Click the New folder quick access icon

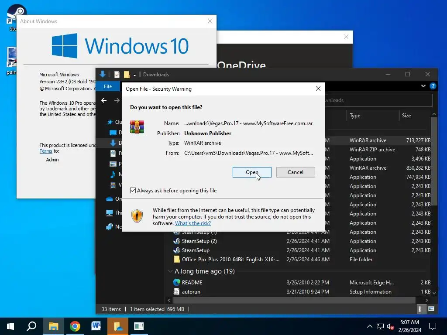click(x=127, y=74)
